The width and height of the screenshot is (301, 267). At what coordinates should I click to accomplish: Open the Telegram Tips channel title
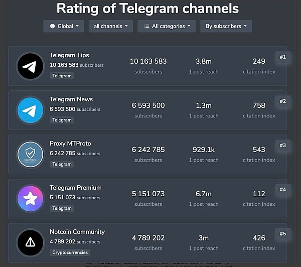point(69,55)
